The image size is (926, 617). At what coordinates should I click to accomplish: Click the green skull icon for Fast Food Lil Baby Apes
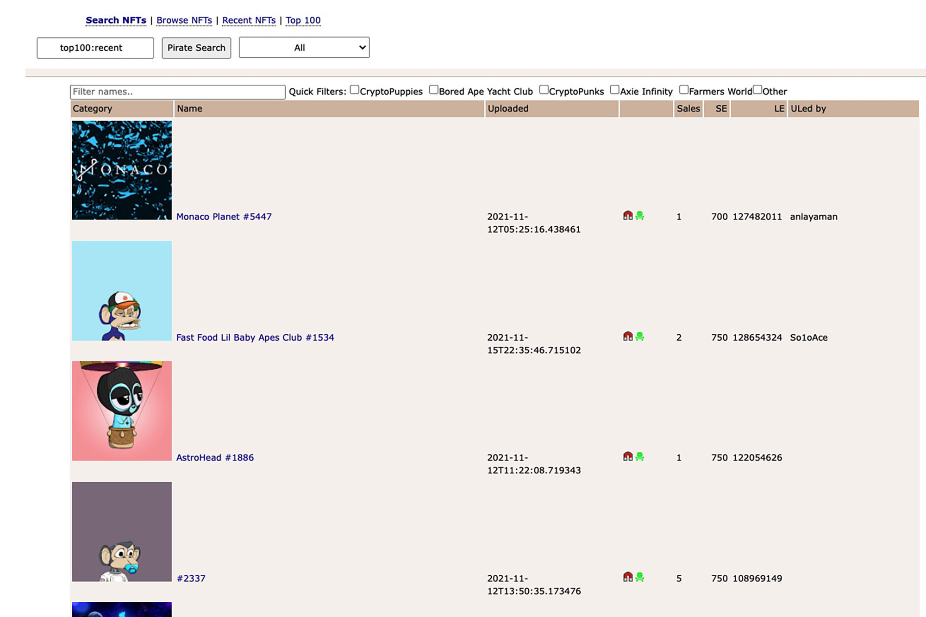(640, 336)
